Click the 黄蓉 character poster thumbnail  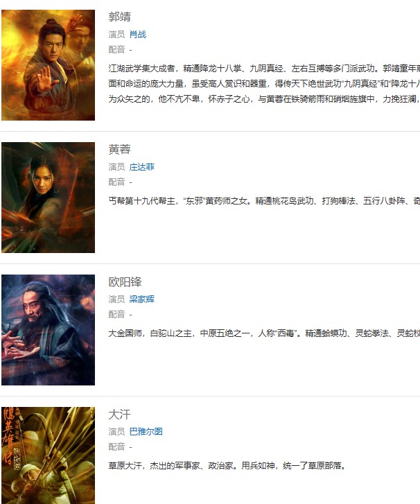[x=49, y=198]
